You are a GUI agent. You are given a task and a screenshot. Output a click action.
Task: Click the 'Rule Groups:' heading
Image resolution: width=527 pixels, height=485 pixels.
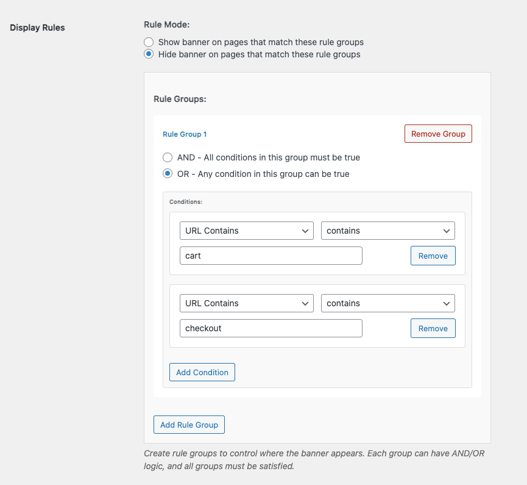[180, 98]
